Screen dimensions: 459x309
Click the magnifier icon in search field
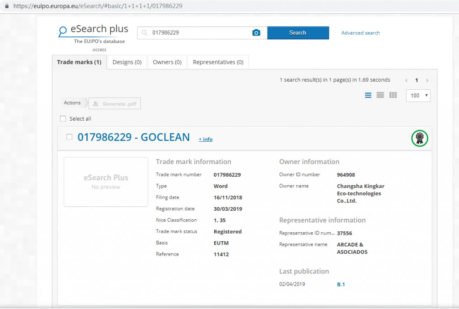coord(144,33)
